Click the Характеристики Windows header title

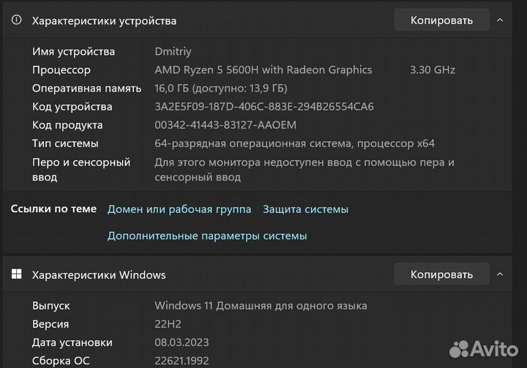99,275
